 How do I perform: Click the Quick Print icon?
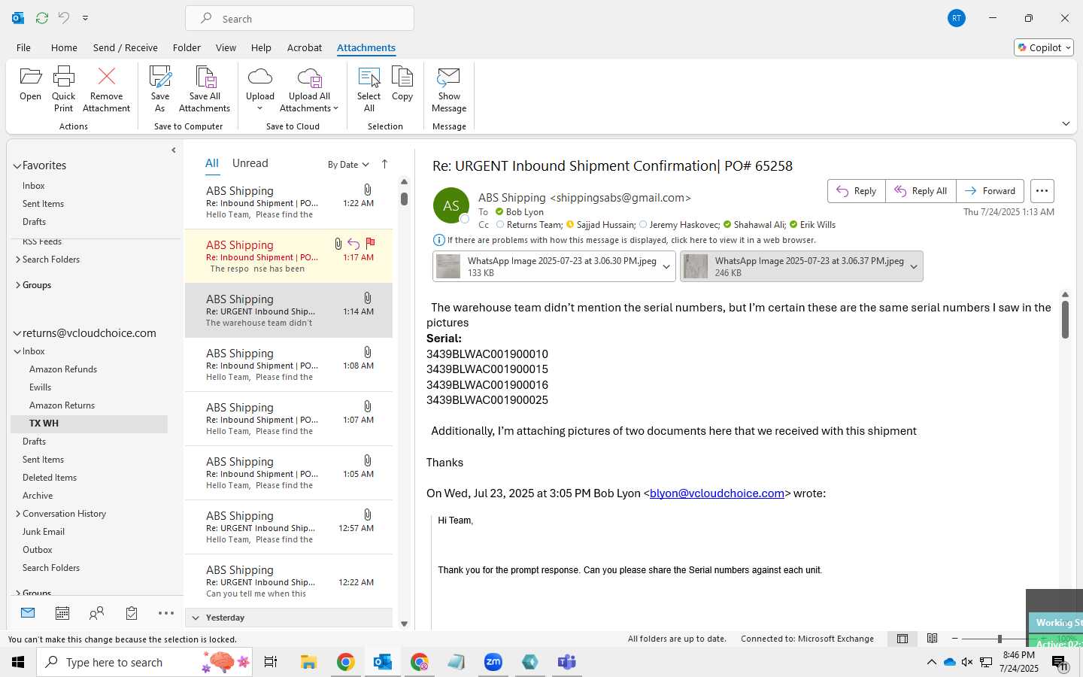pyautogui.click(x=64, y=89)
